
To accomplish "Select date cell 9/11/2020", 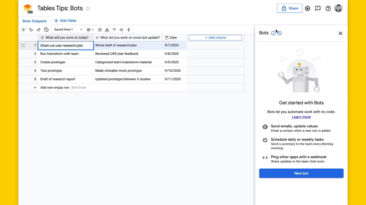I will pyautogui.click(x=174, y=79).
